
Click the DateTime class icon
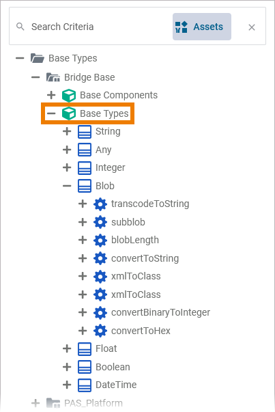tap(85, 385)
